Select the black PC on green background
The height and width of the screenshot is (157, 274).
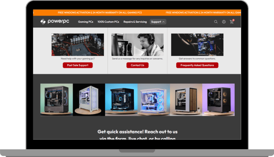pyautogui.click(x=57, y=100)
